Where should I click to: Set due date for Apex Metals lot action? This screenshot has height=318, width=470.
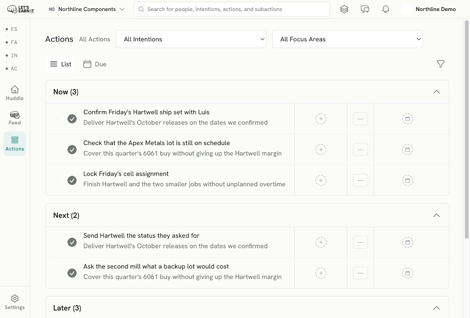408,150
